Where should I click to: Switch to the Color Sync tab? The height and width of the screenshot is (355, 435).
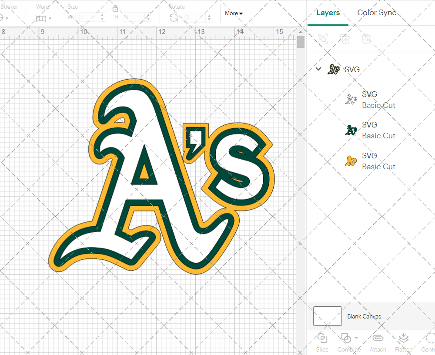pyautogui.click(x=377, y=13)
